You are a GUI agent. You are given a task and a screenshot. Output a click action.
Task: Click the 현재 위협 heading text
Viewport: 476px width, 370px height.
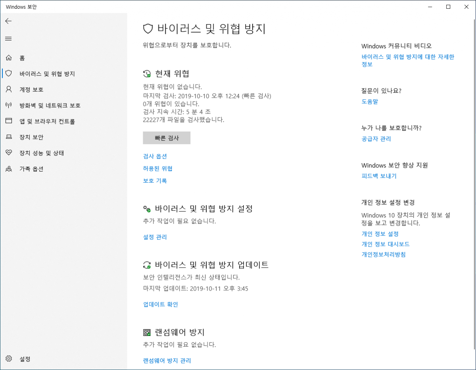coord(172,73)
